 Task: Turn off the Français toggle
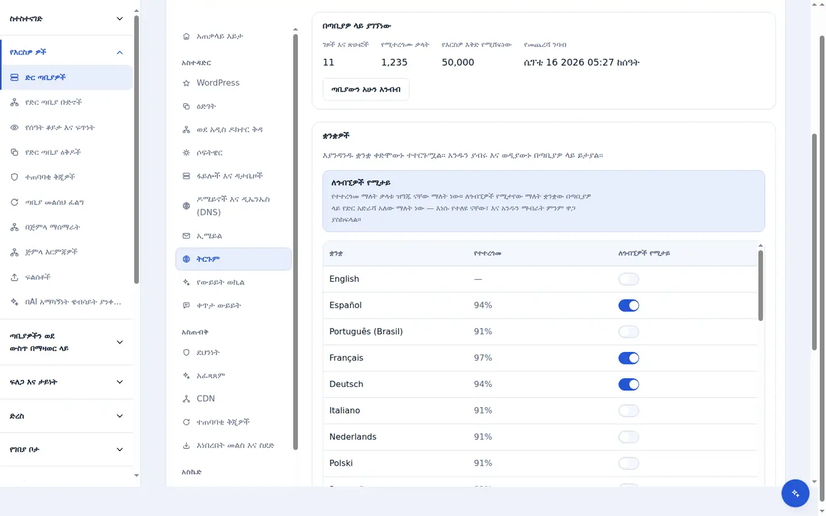[629, 358]
